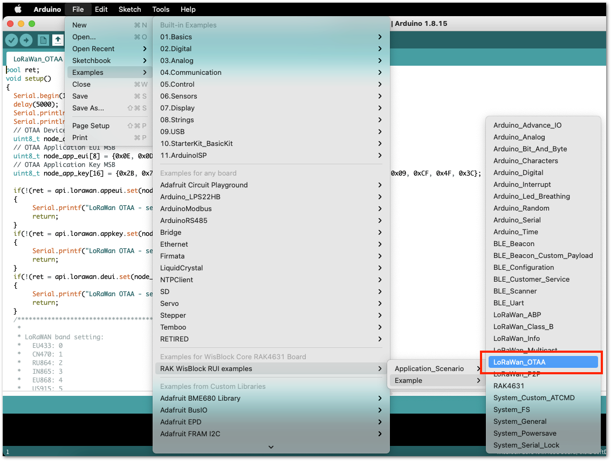Open the System_Serial_Lock example
Image resolution: width=611 pixels, height=461 pixels.
tap(543, 445)
